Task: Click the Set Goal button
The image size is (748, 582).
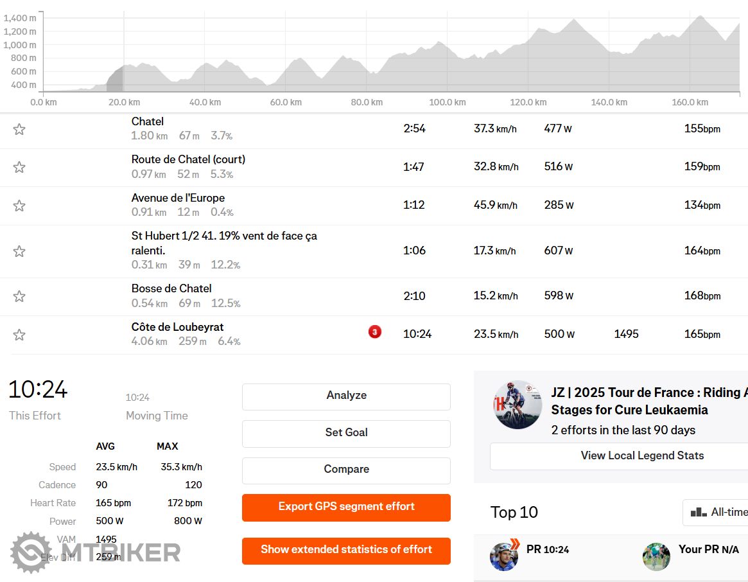Action: click(x=346, y=433)
